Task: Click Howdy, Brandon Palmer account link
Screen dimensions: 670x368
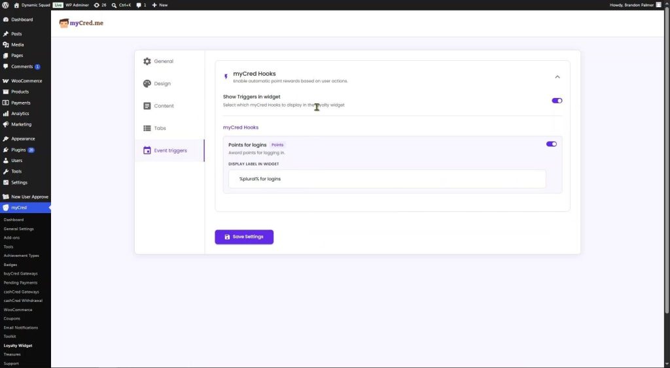Action: [635, 5]
